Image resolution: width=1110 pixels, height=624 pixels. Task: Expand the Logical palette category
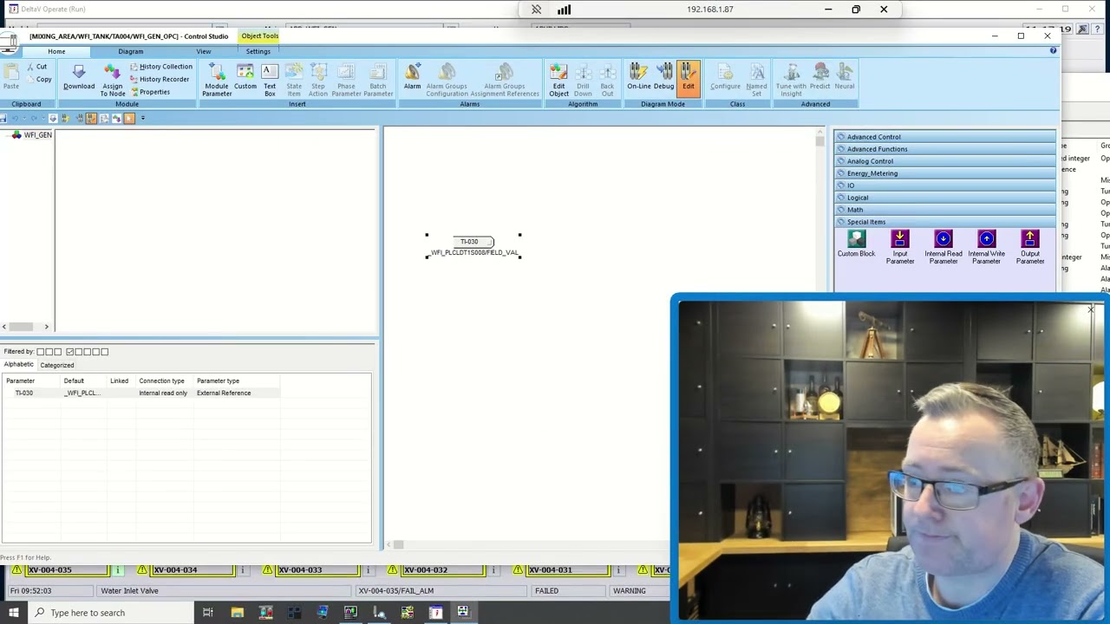tap(944, 198)
